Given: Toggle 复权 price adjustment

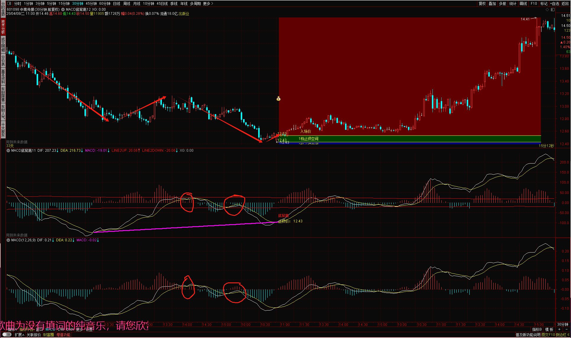Looking at the screenshot, I should [482, 4].
